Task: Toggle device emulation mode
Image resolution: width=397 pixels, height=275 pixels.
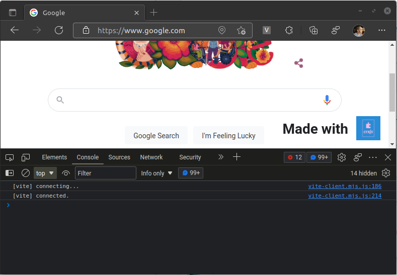Action: (x=26, y=158)
